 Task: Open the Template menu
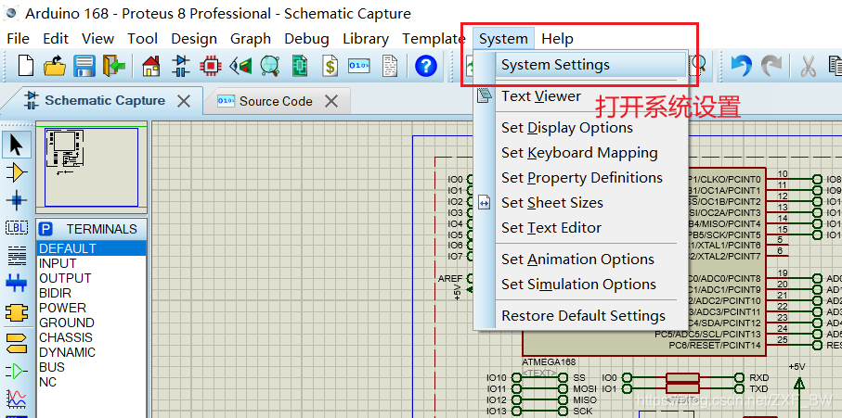pyautogui.click(x=434, y=39)
